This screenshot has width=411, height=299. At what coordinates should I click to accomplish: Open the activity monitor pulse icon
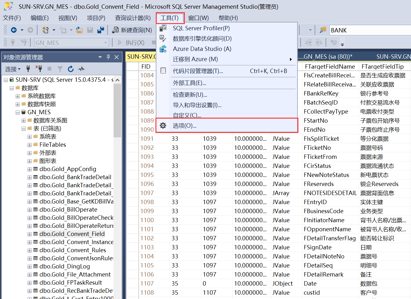(x=81, y=69)
